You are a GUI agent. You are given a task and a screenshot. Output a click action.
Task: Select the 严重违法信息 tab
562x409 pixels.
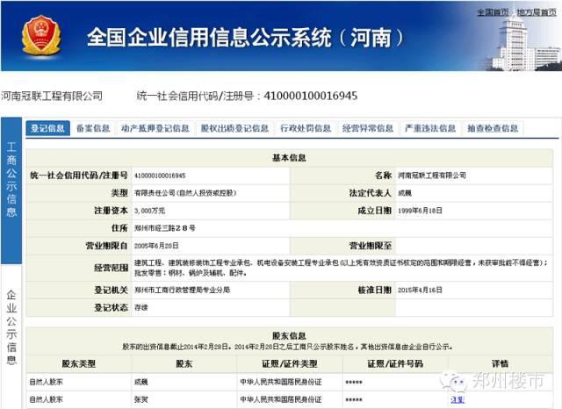(x=430, y=128)
